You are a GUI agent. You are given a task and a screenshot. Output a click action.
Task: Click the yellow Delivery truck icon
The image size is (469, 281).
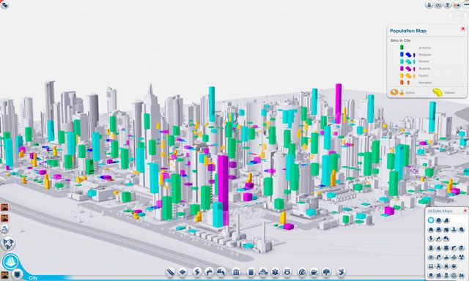(437, 92)
